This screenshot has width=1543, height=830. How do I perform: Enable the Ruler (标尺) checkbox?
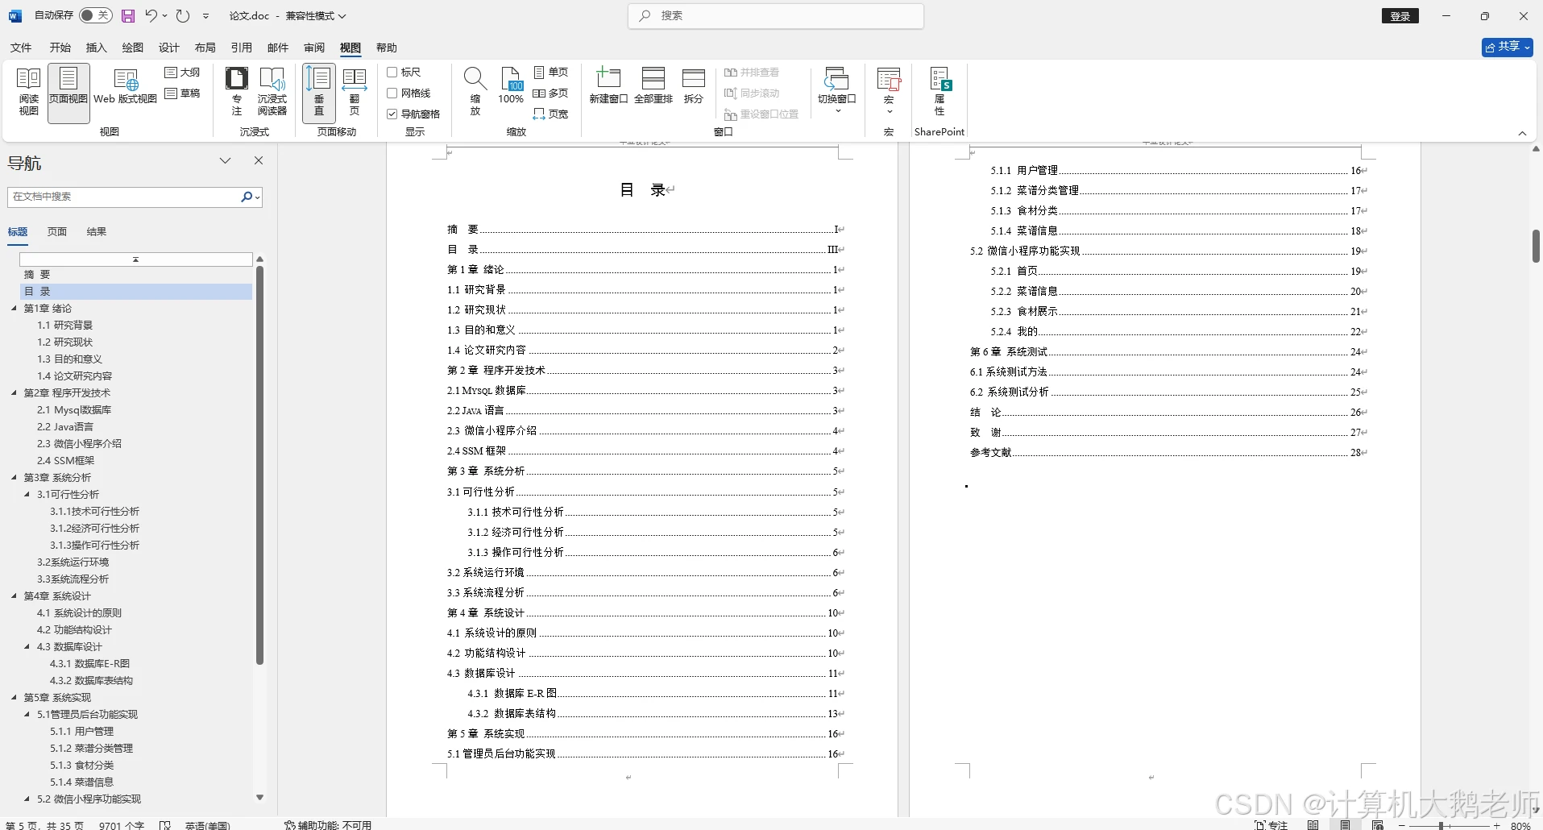point(392,73)
